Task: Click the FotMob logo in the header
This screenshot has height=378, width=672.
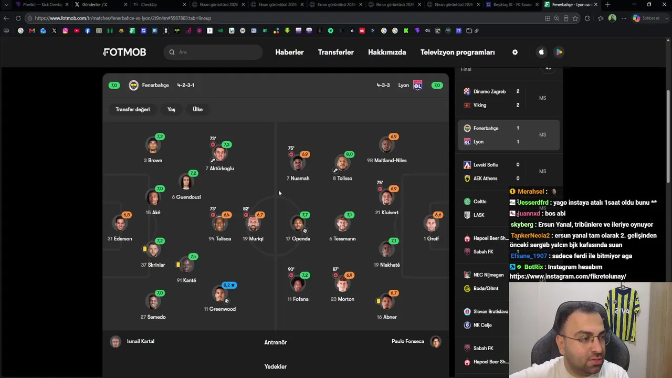Action: click(x=124, y=52)
